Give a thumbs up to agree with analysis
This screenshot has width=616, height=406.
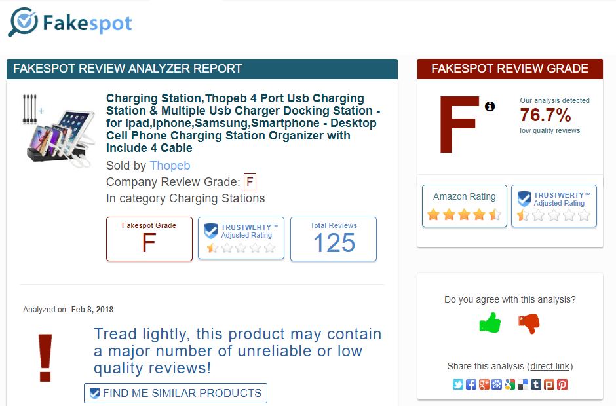click(488, 322)
